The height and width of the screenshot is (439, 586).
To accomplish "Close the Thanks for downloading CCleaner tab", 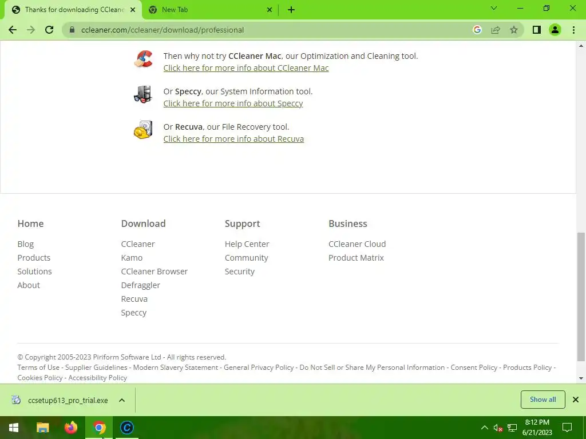I will (x=133, y=10).
